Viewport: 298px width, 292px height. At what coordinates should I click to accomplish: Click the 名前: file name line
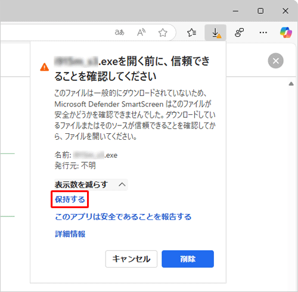(x=86, y=155)
